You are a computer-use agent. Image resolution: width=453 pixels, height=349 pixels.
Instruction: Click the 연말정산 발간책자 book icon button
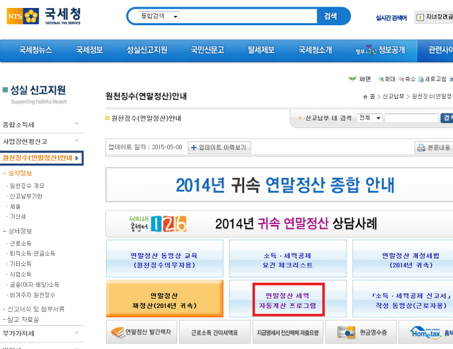(x=141, y=332)
